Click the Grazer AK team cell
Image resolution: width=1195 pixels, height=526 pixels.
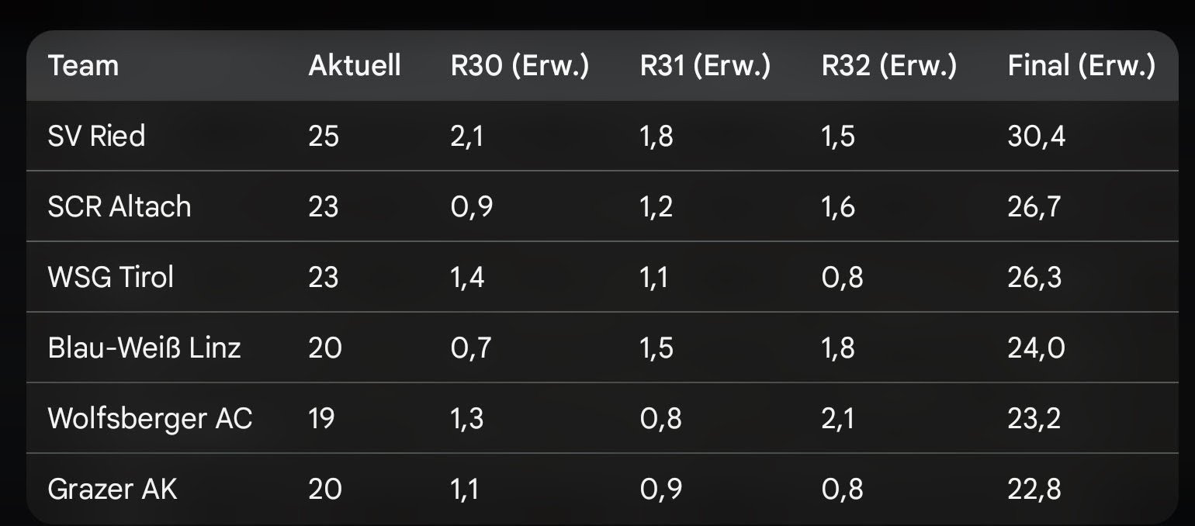tap(113, 489)
